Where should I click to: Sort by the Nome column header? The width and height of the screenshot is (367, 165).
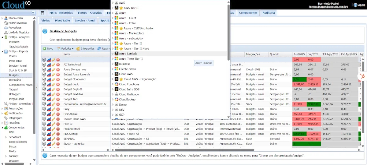point(86,54)
